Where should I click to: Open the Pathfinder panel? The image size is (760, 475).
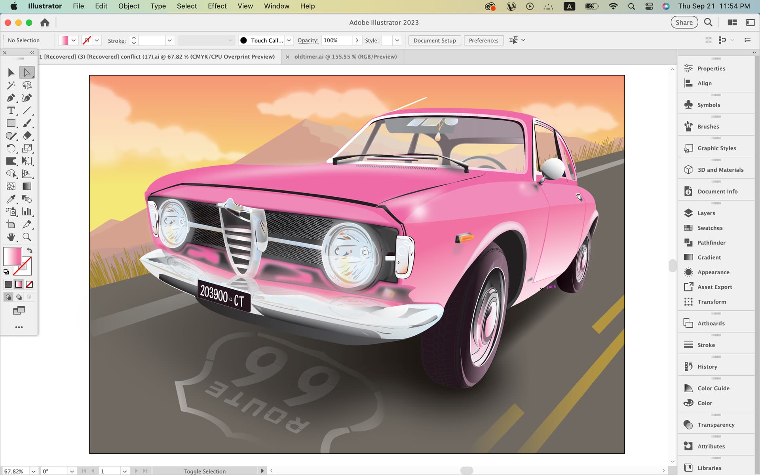711,243
